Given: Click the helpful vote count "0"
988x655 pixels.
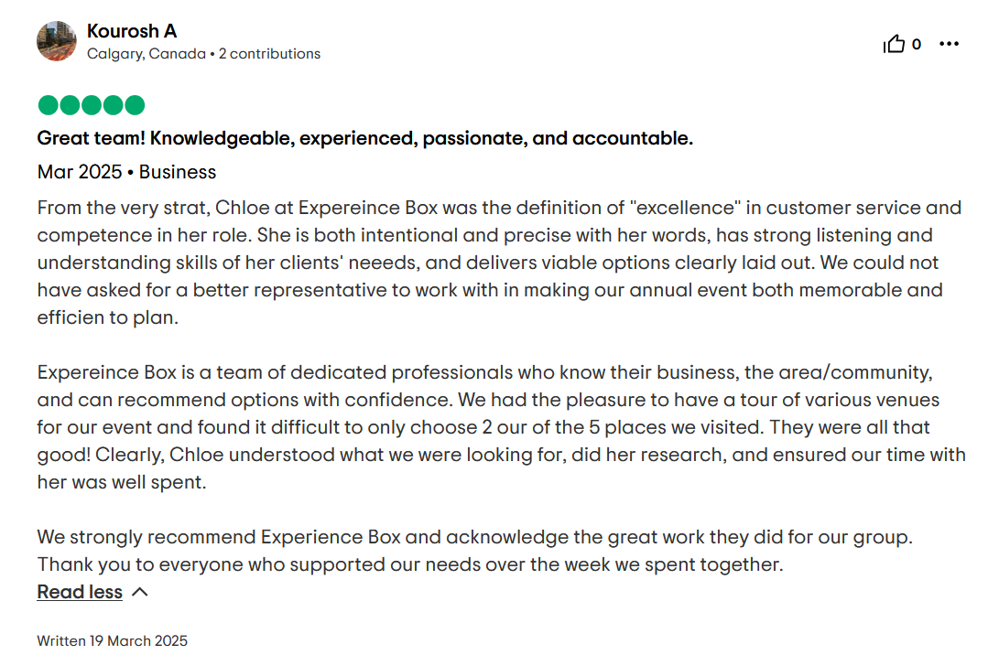Looking at the screenshot, I should [917, 44].
